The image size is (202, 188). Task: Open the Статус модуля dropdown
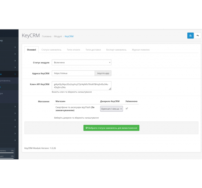(82, 62)
